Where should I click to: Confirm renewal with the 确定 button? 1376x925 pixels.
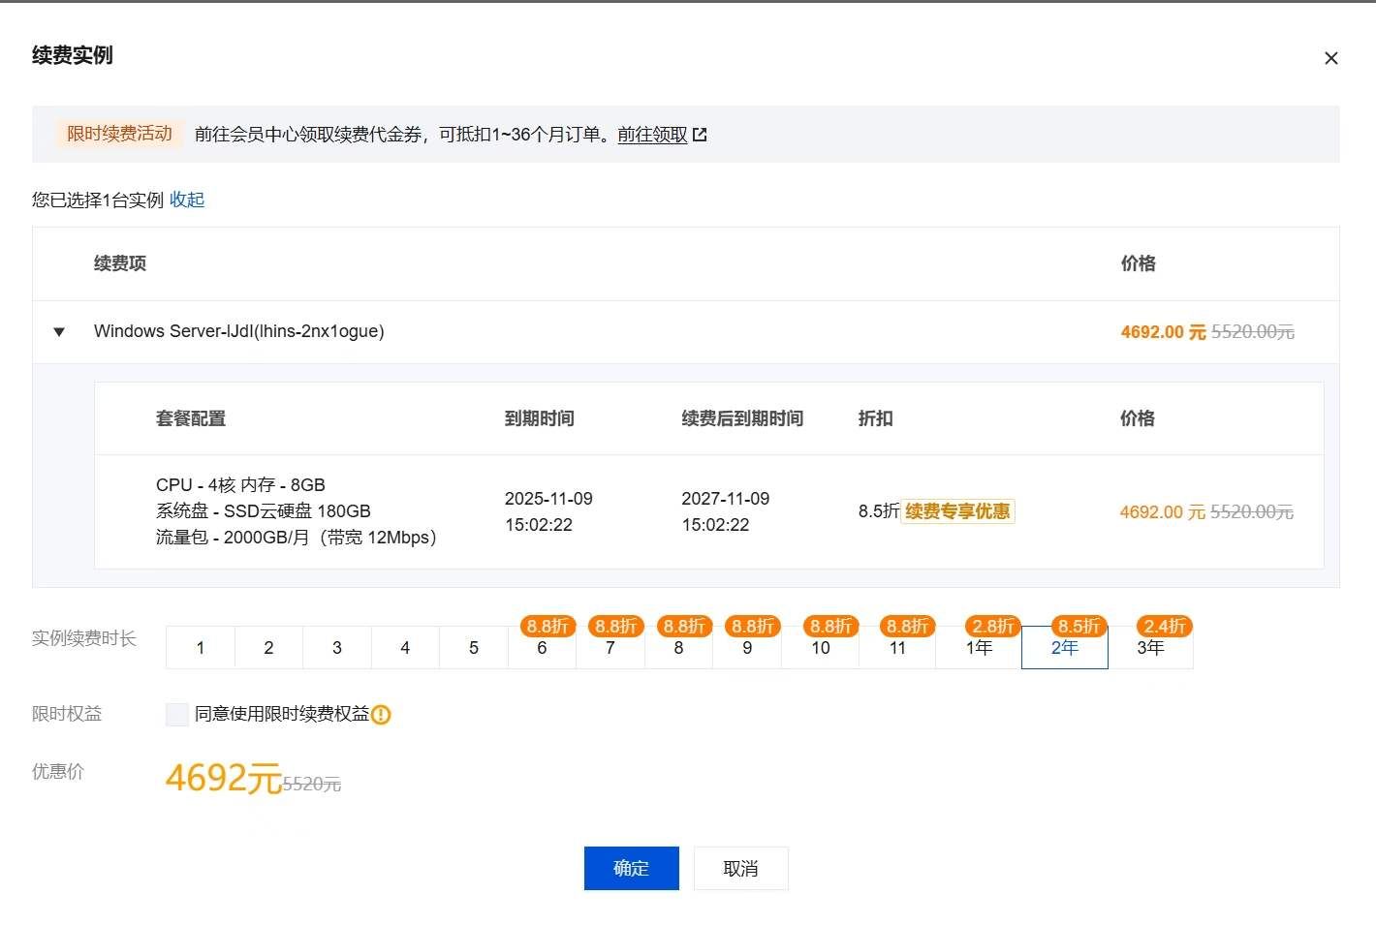pos(631,868)
